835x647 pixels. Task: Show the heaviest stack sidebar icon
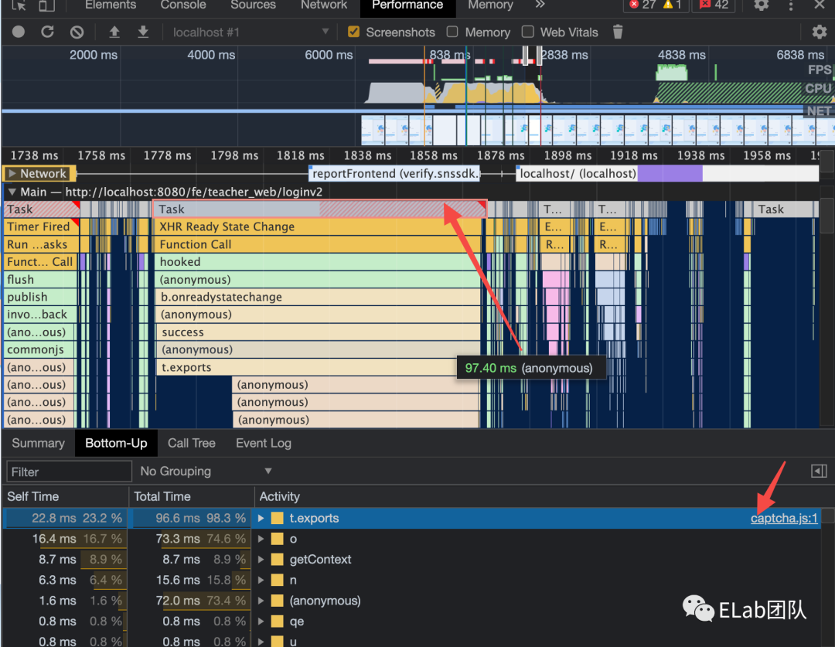click(818, 471)
